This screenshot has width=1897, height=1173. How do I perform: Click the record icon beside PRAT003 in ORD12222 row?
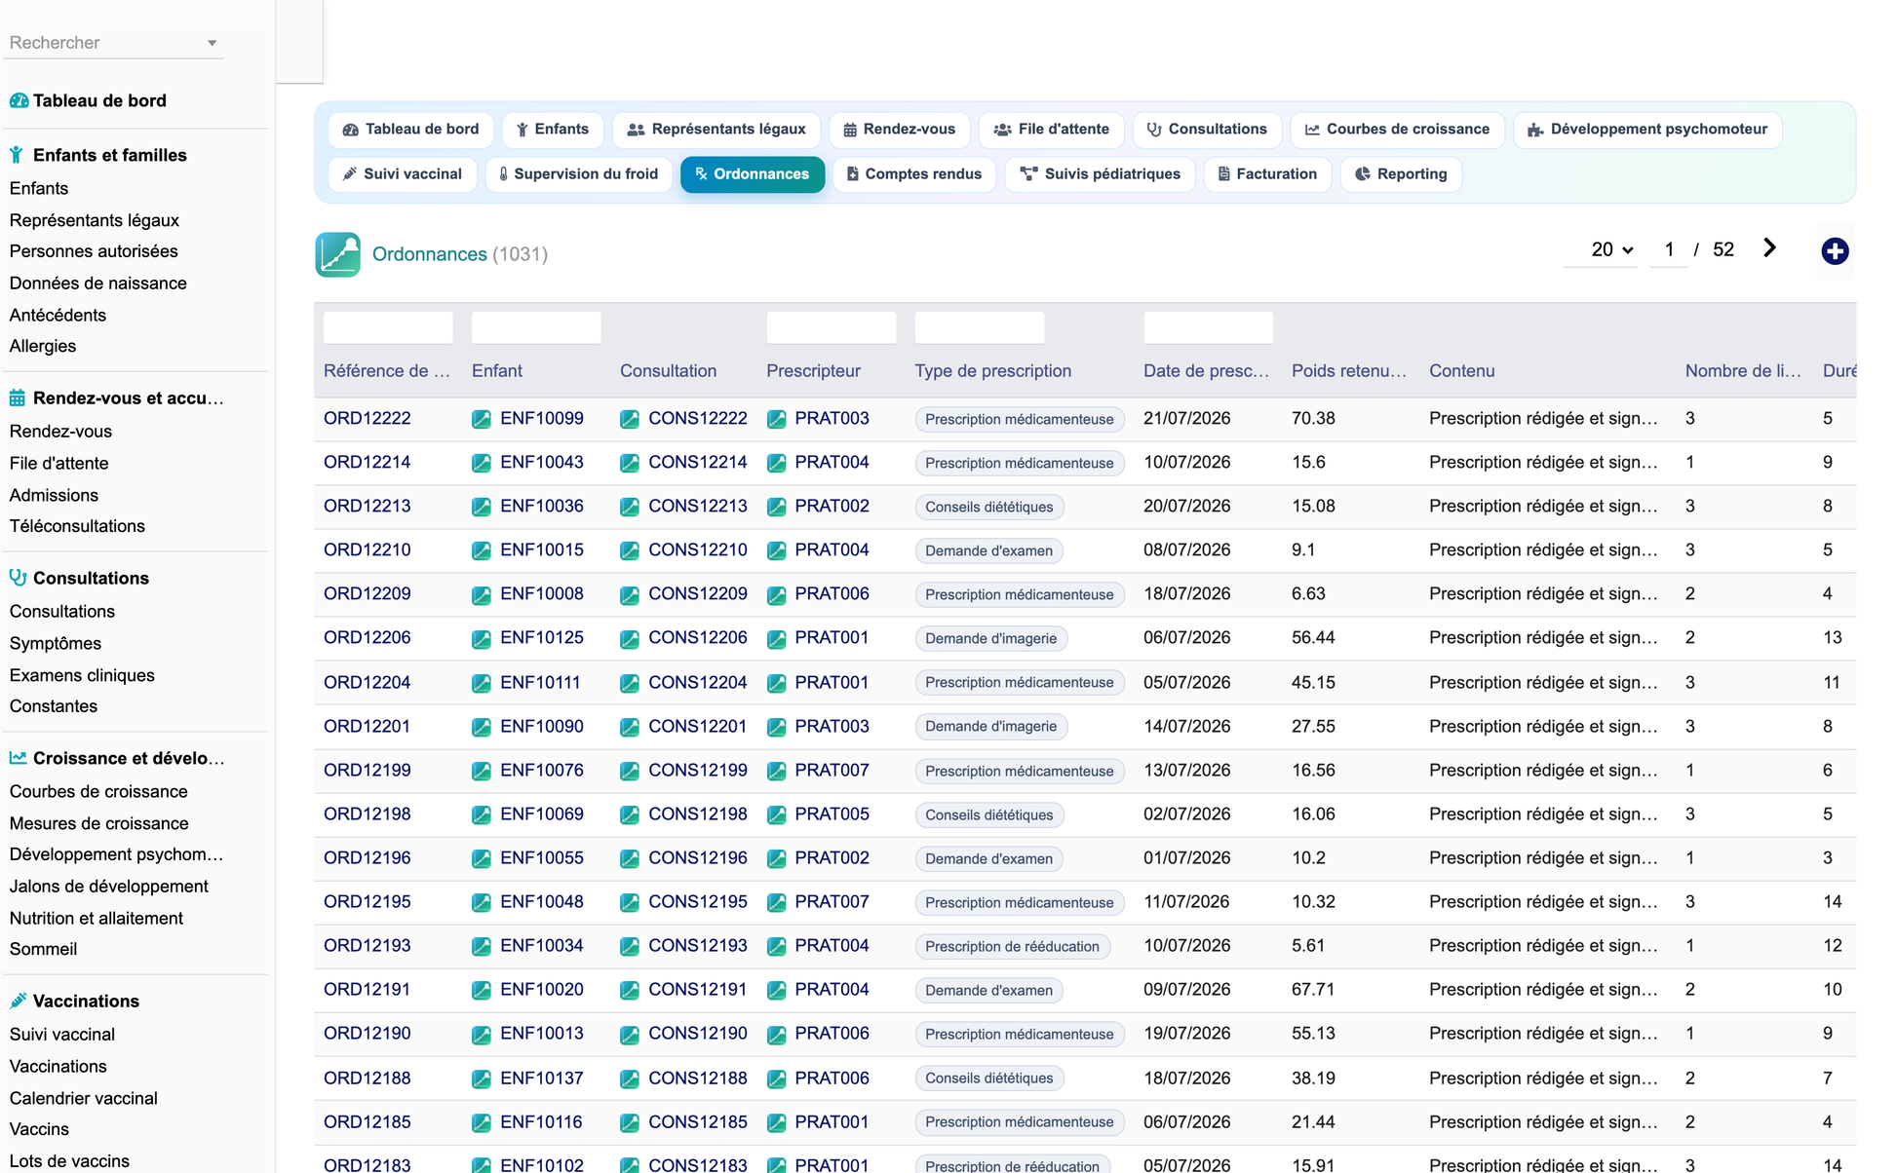pos(776,419)
